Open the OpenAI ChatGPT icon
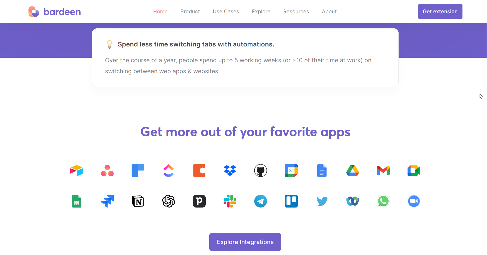 click(169, 201)
